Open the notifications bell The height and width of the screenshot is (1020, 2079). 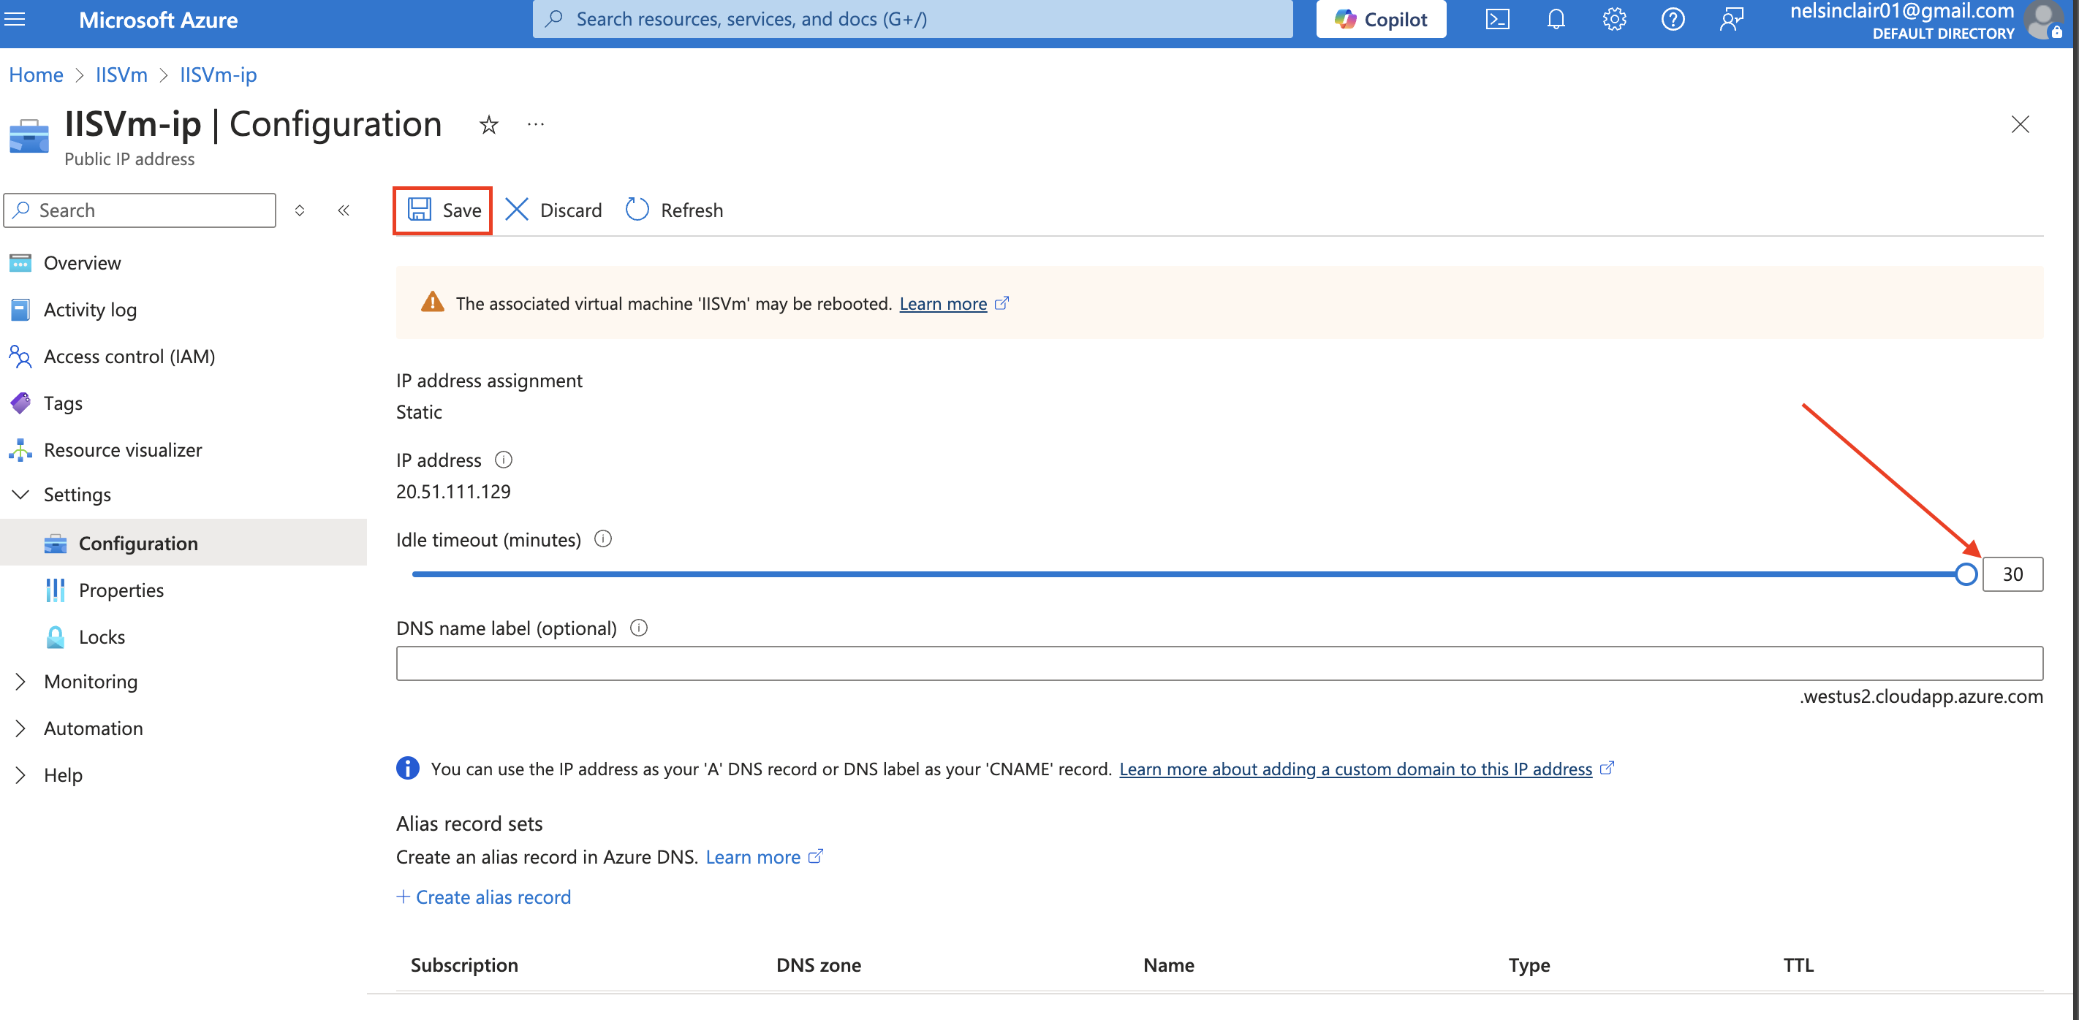pyautogui.click(x=1555, y=18)
